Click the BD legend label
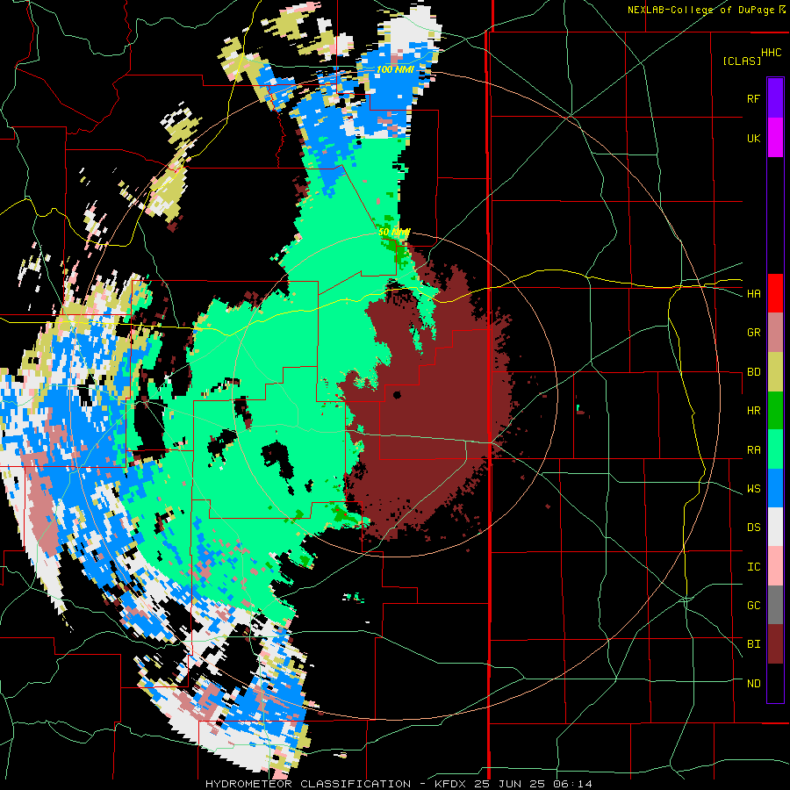The height and width of the screenshot is (790, 790). tap(753, 372)
